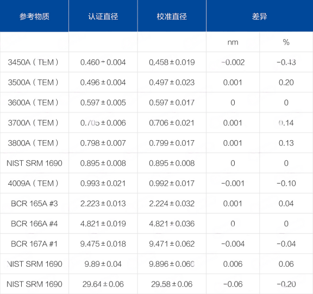Click the 0.460±0.004 certified diameter cell

point(103,62)
